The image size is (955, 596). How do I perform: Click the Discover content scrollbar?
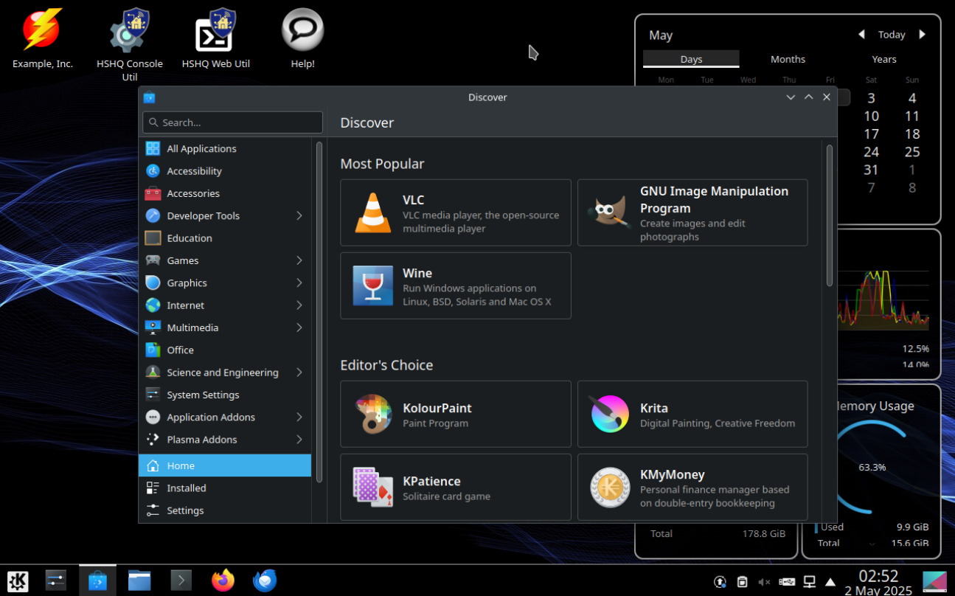[x=830, y=215]
